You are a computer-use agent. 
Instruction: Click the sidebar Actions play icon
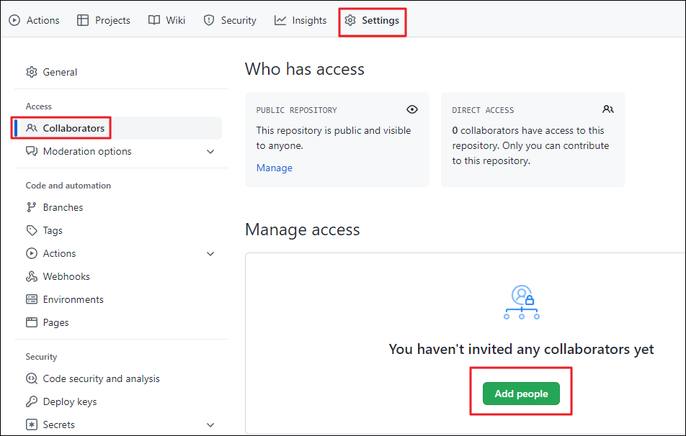point(32,253)
